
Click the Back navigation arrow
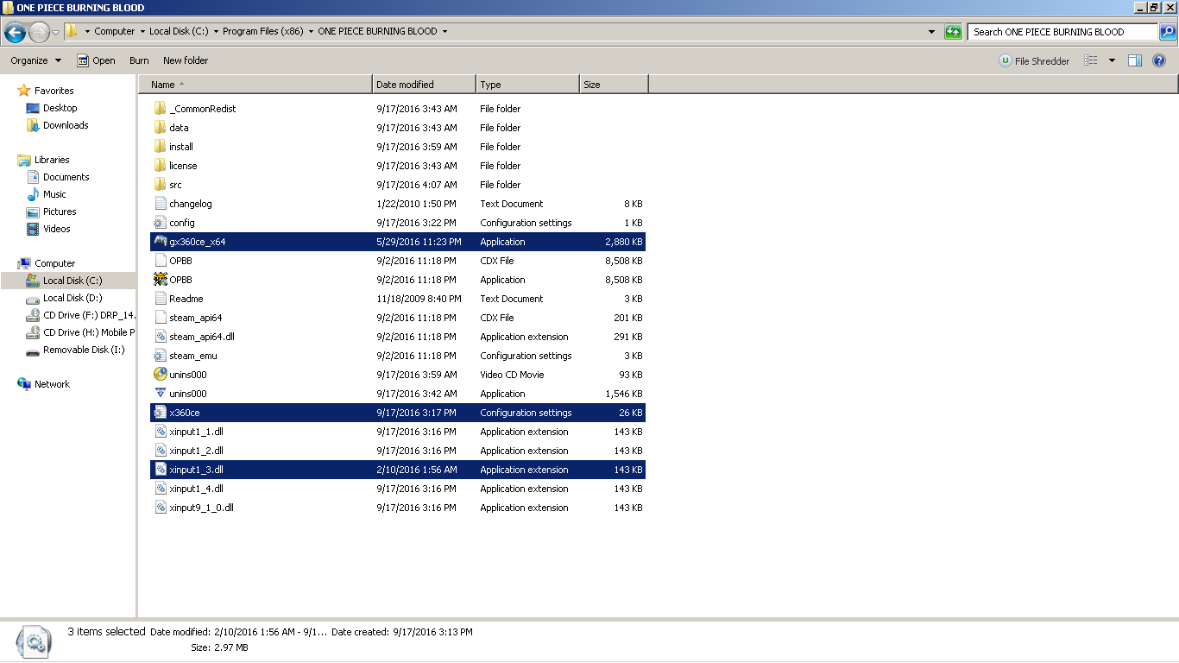click(15, 32)
